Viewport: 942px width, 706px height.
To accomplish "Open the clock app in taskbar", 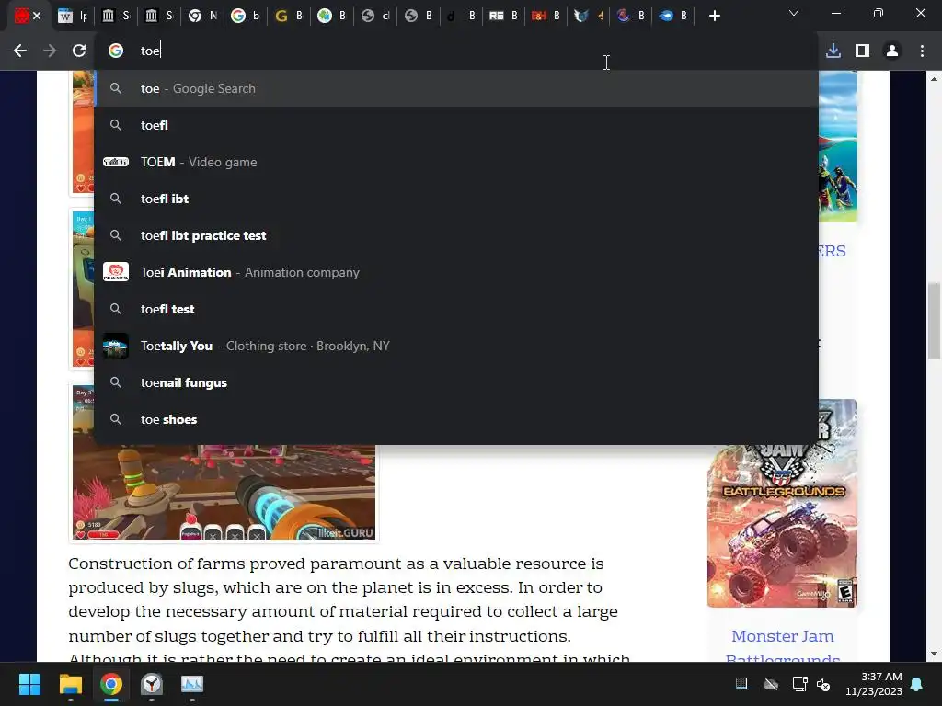I will click(152, 684).
